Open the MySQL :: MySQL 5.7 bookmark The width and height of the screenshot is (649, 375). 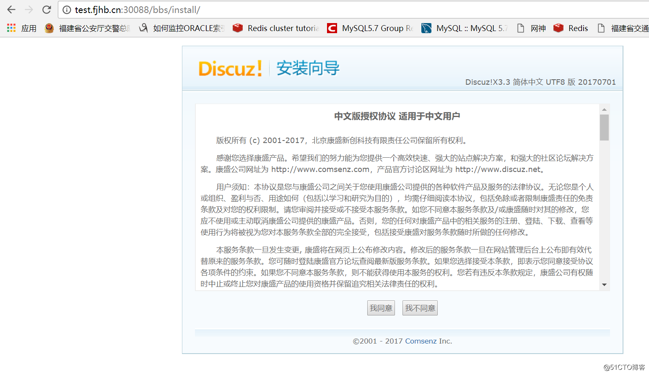(x=465, y=28)
